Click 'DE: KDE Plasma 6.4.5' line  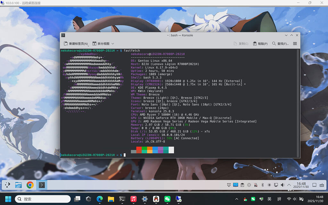[x=149, y=88]
